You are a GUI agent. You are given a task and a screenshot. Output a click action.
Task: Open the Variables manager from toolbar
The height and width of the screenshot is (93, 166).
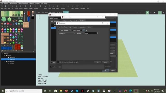(x=25, y=7)
